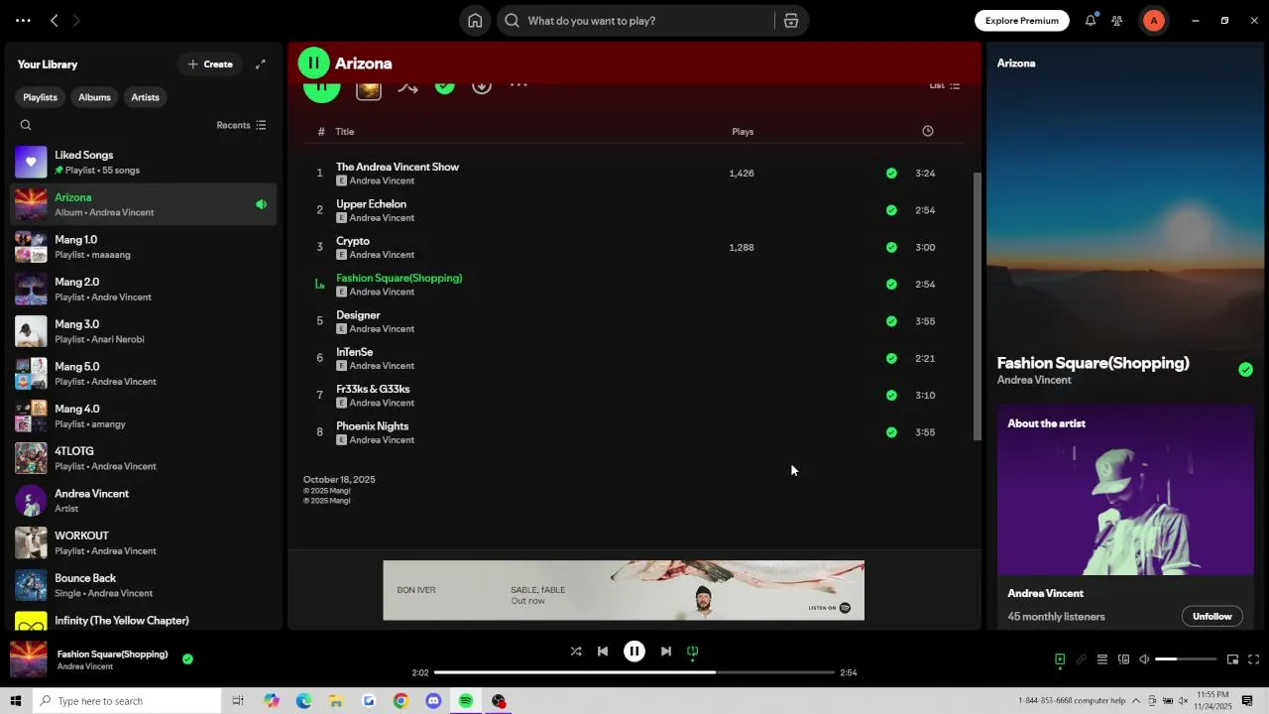The width and height of the screenshot is (1269, 714).
Task: Open Fashion Square(Shopping) title in player bar
Action: click(112, 654)
